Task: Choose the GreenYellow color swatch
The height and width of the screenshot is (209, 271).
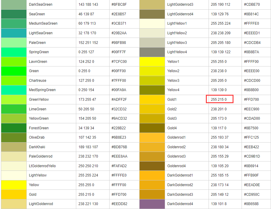Action: click(x=14, y=100)
